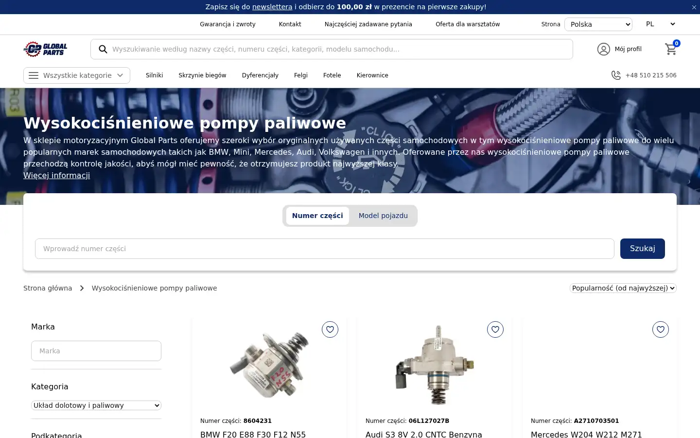Open Mój profil link
Viewport: 700px width, 438px height.
(628, 49)
